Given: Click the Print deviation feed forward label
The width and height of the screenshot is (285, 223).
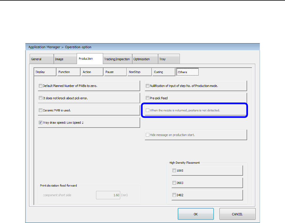Looking at the screenshot, I should point(58,186).
